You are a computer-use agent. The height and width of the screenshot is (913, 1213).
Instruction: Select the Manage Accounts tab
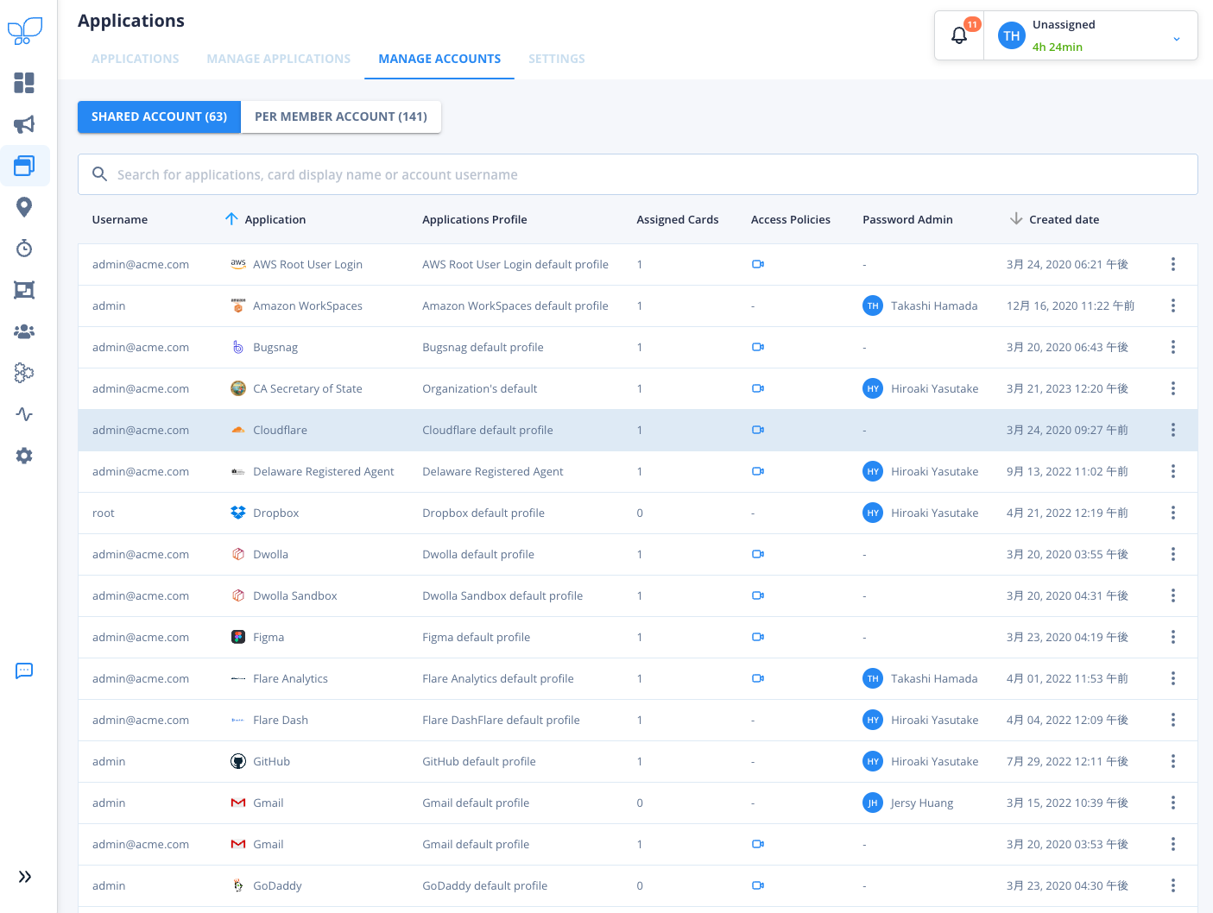pyautogui.click(x=439, y=59)
